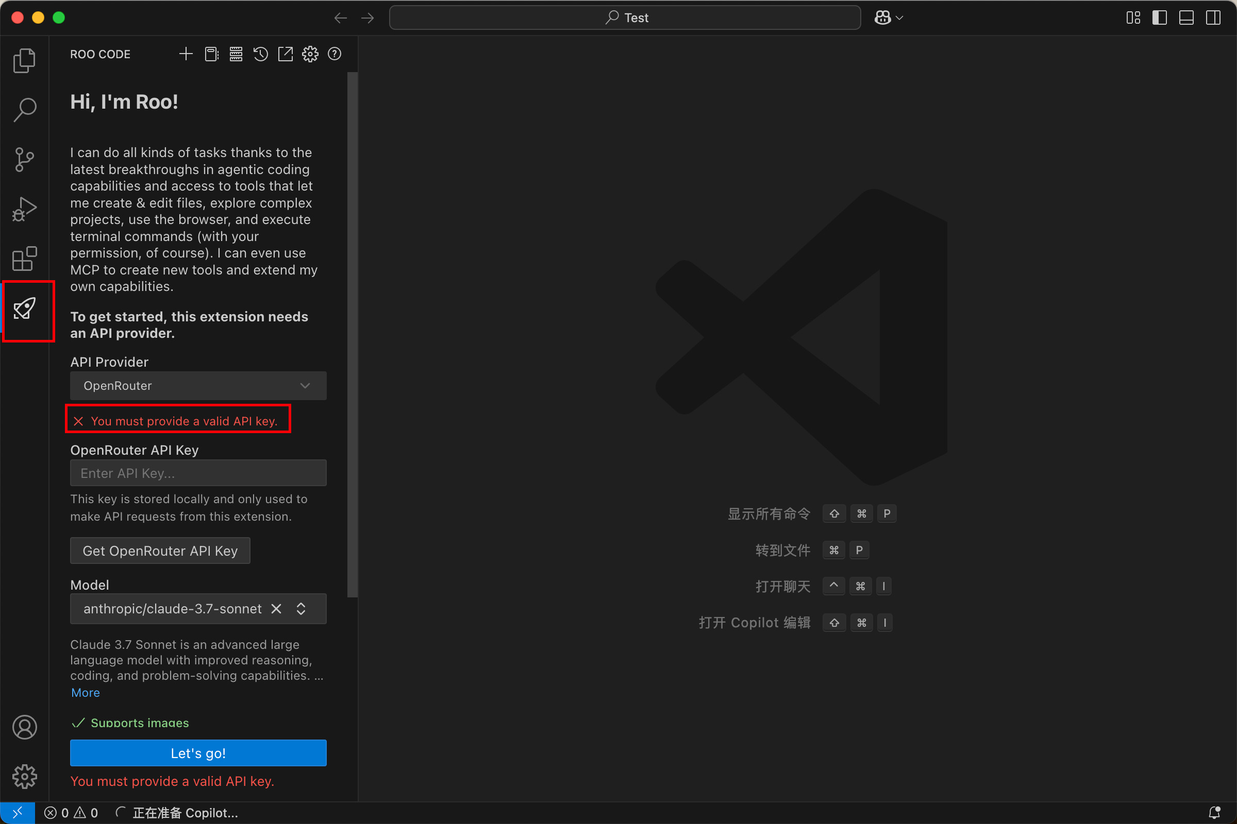The width and height of the screenshot is (1237, 824).
Task: Open the Run and Debug view
Action: [x=24, y=209]
